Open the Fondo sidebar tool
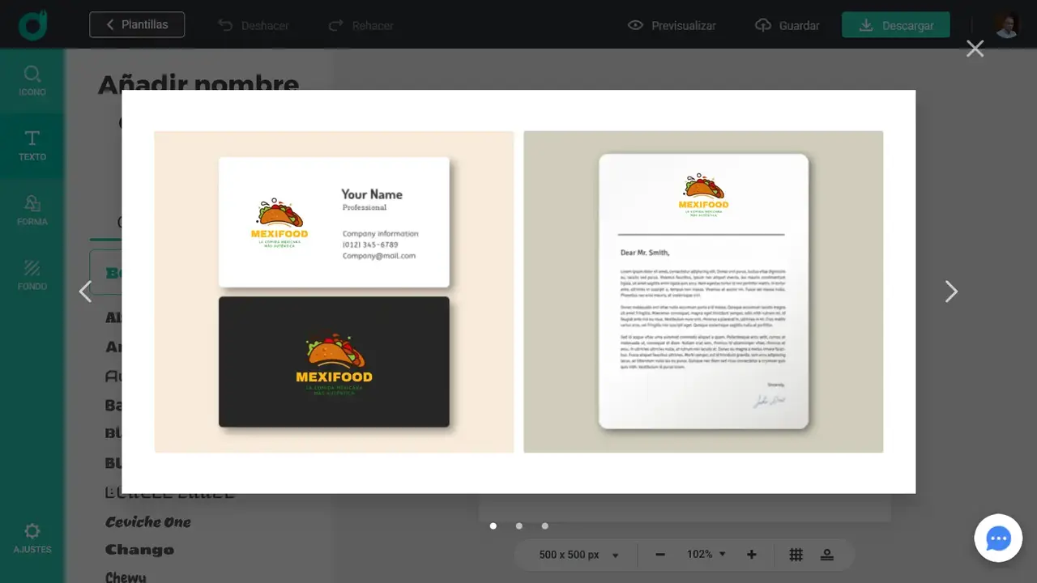 click(x=32, y=275)
